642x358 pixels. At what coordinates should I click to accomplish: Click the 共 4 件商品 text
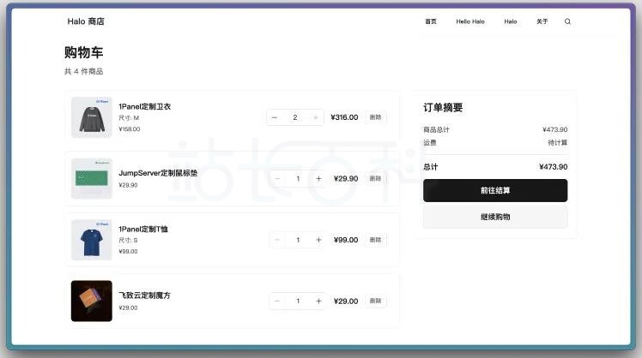pyautogui.click(x=83, y=72)
